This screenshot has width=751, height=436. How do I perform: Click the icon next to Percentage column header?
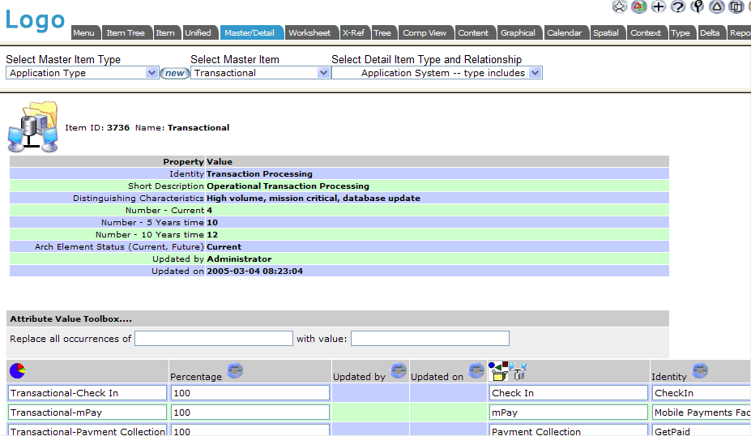(x=235, y=371)
